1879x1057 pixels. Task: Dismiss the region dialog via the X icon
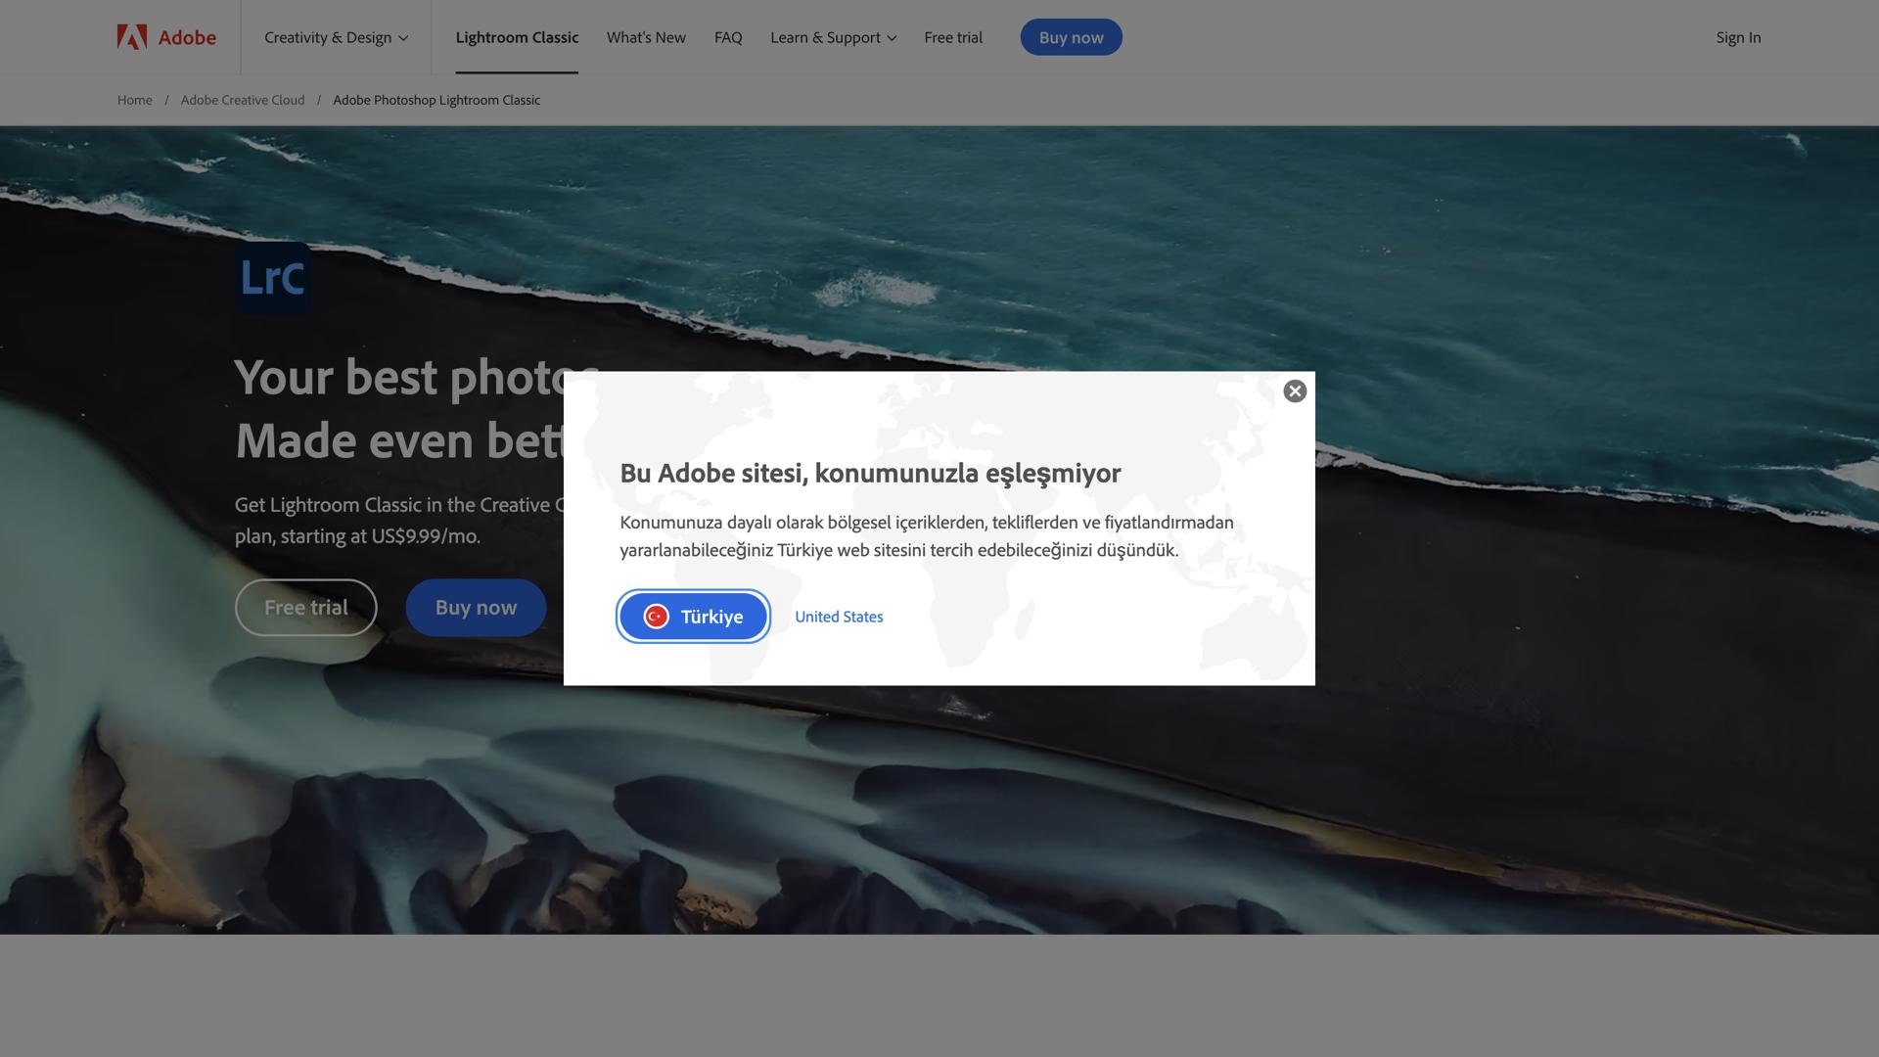(x=1295, y=391)
